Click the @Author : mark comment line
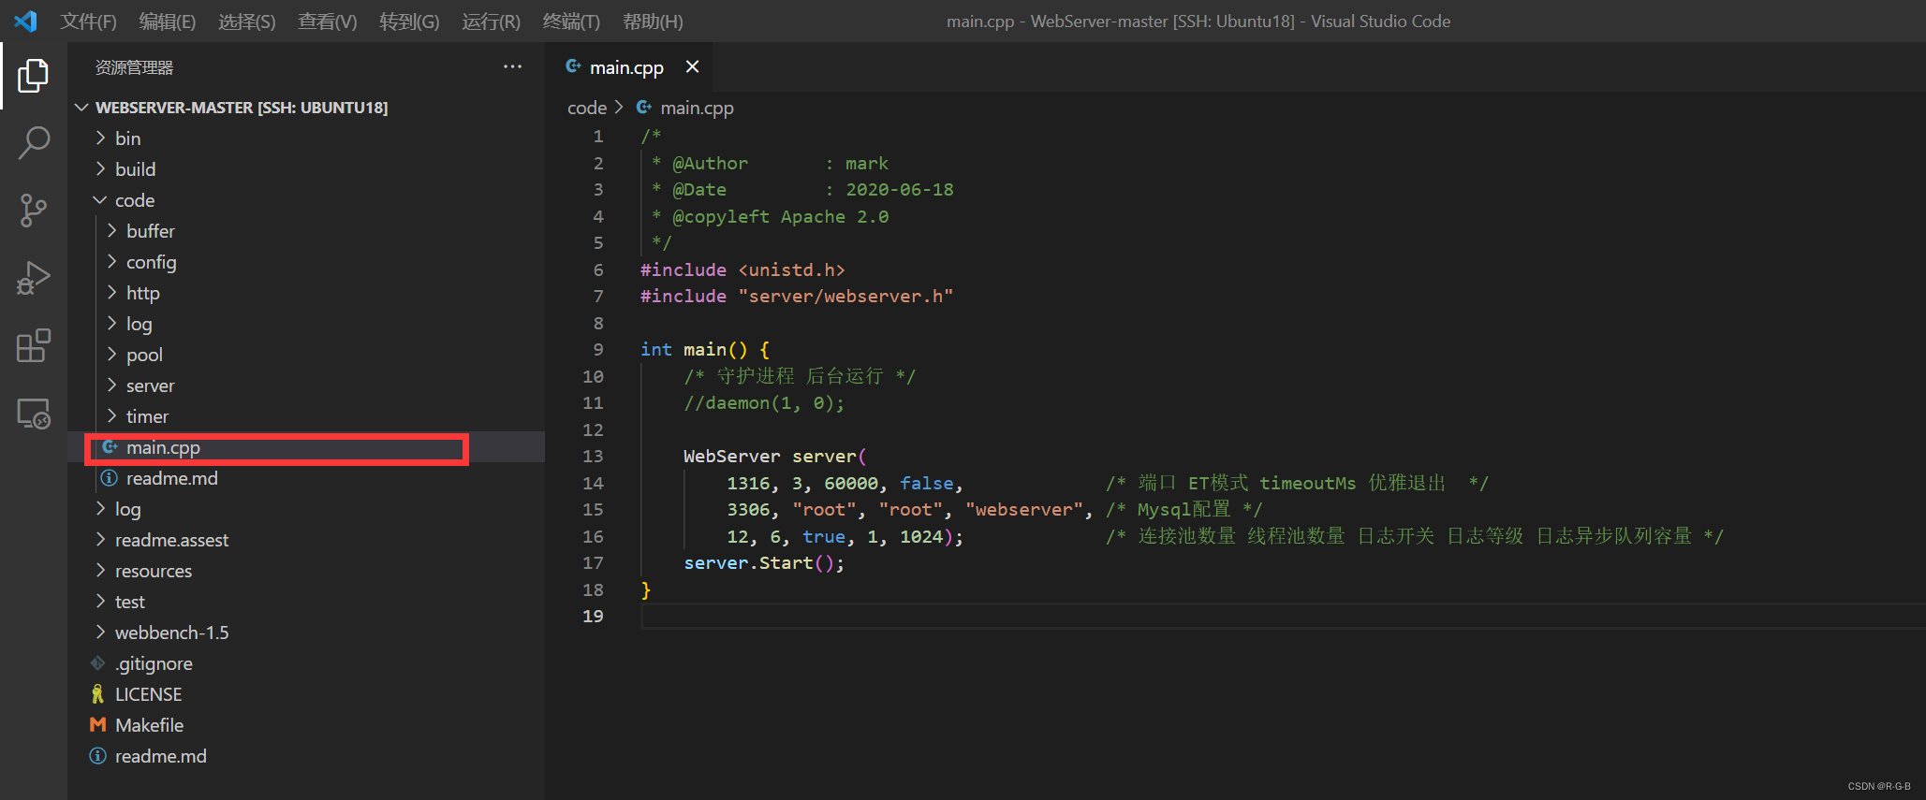This screenshot has height=800, width=1926. 770,163
